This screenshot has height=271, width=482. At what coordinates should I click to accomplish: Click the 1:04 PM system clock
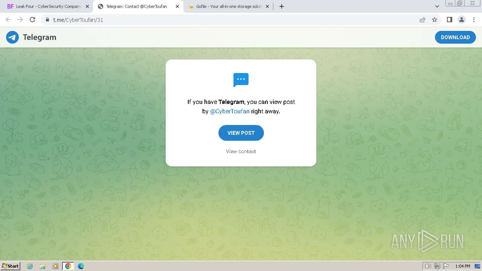(x=462, y=266)
